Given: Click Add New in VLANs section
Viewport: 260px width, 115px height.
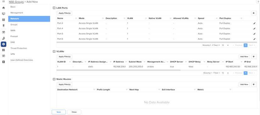Looking at the screenshot, I should (x=244, y=57).
